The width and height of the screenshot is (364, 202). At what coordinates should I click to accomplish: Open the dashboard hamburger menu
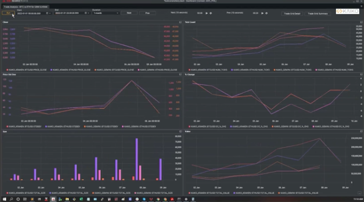pos(361,6)
